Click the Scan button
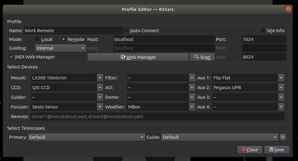The height and width of the screenshot is (161, 298). click(202, 57)
